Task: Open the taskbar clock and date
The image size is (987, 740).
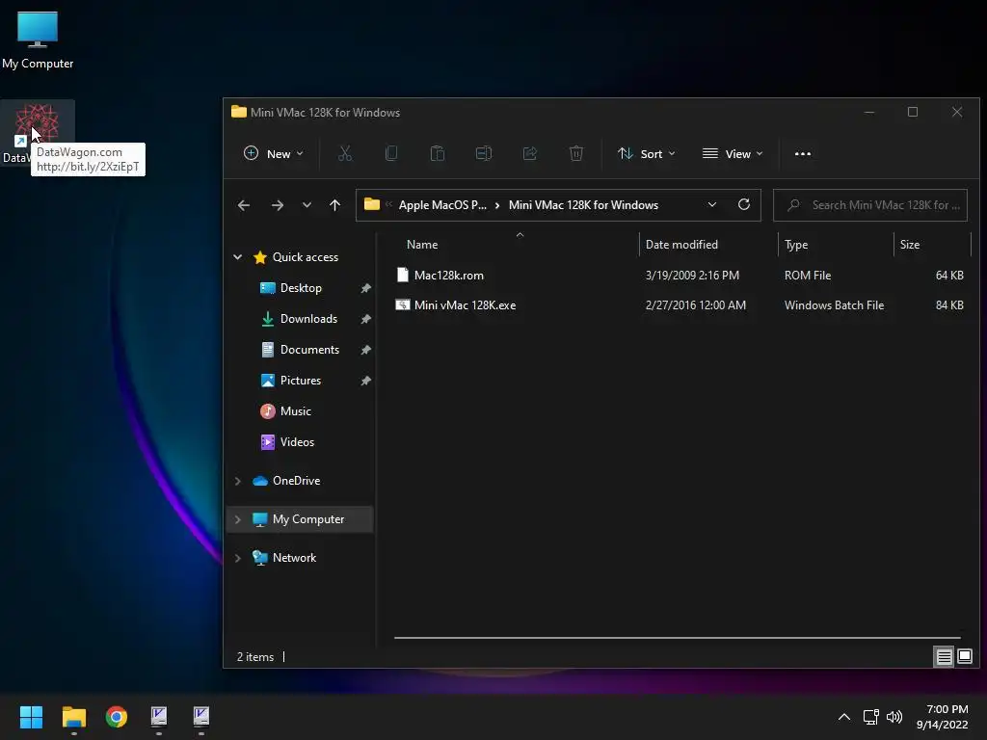Action: [943, 717]
